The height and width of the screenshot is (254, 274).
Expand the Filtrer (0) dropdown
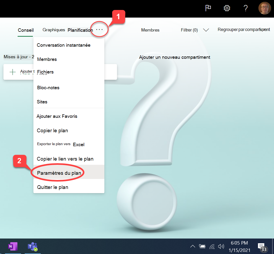195,30
